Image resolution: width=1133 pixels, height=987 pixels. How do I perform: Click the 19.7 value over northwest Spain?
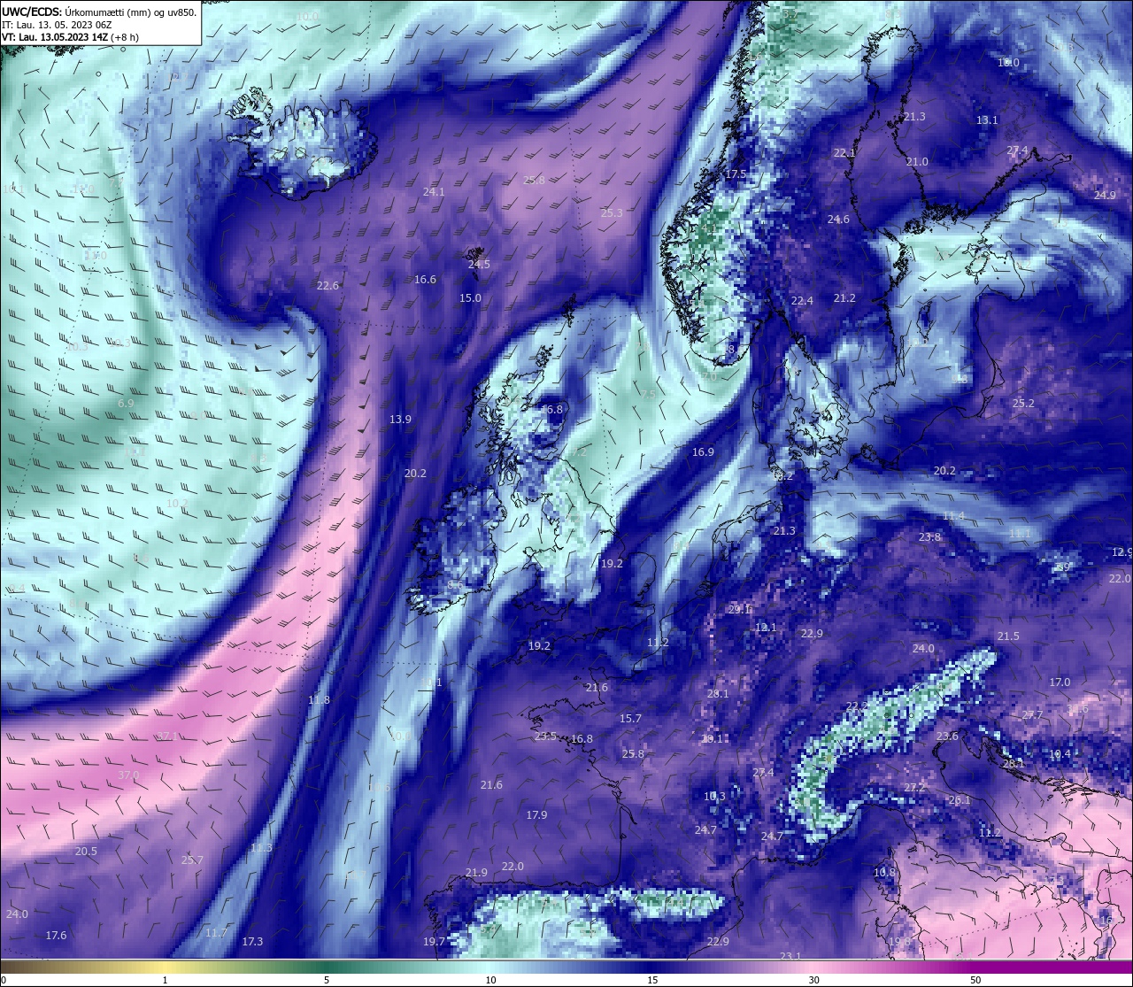(434, 942)
